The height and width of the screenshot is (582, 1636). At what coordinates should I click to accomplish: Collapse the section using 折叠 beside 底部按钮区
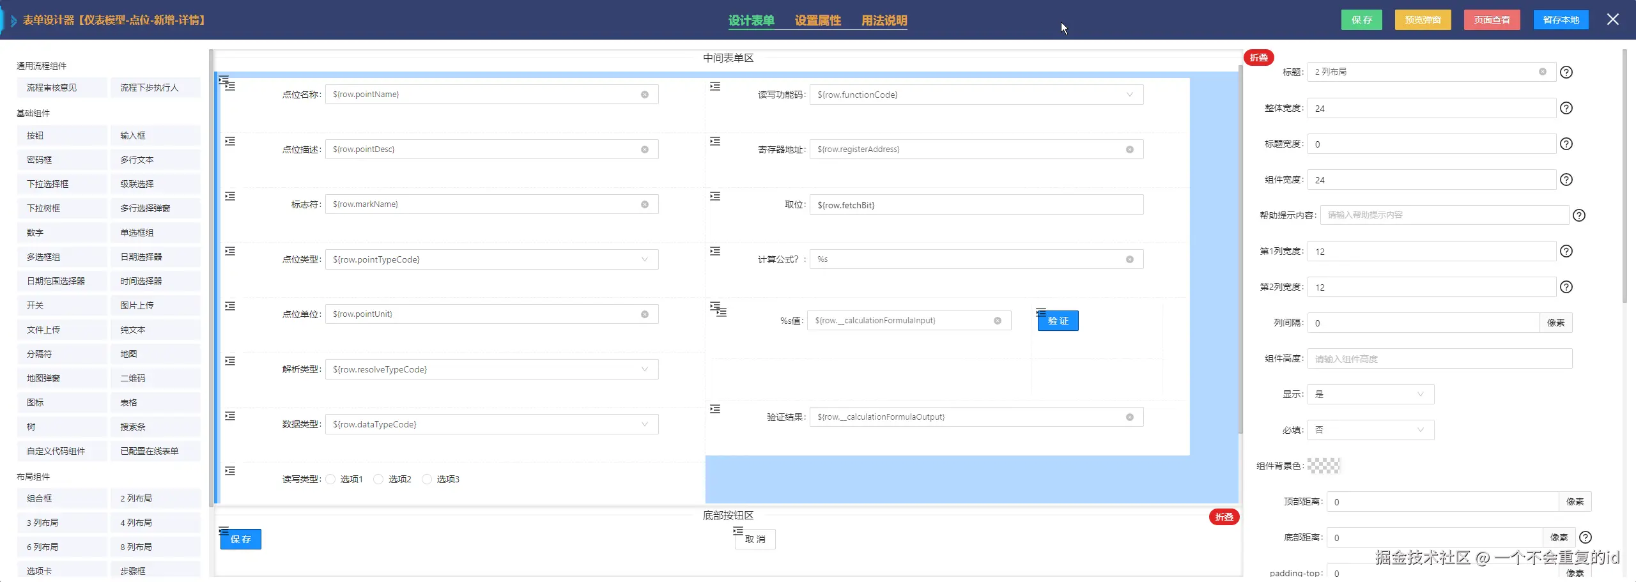[x=1224, y=517]
